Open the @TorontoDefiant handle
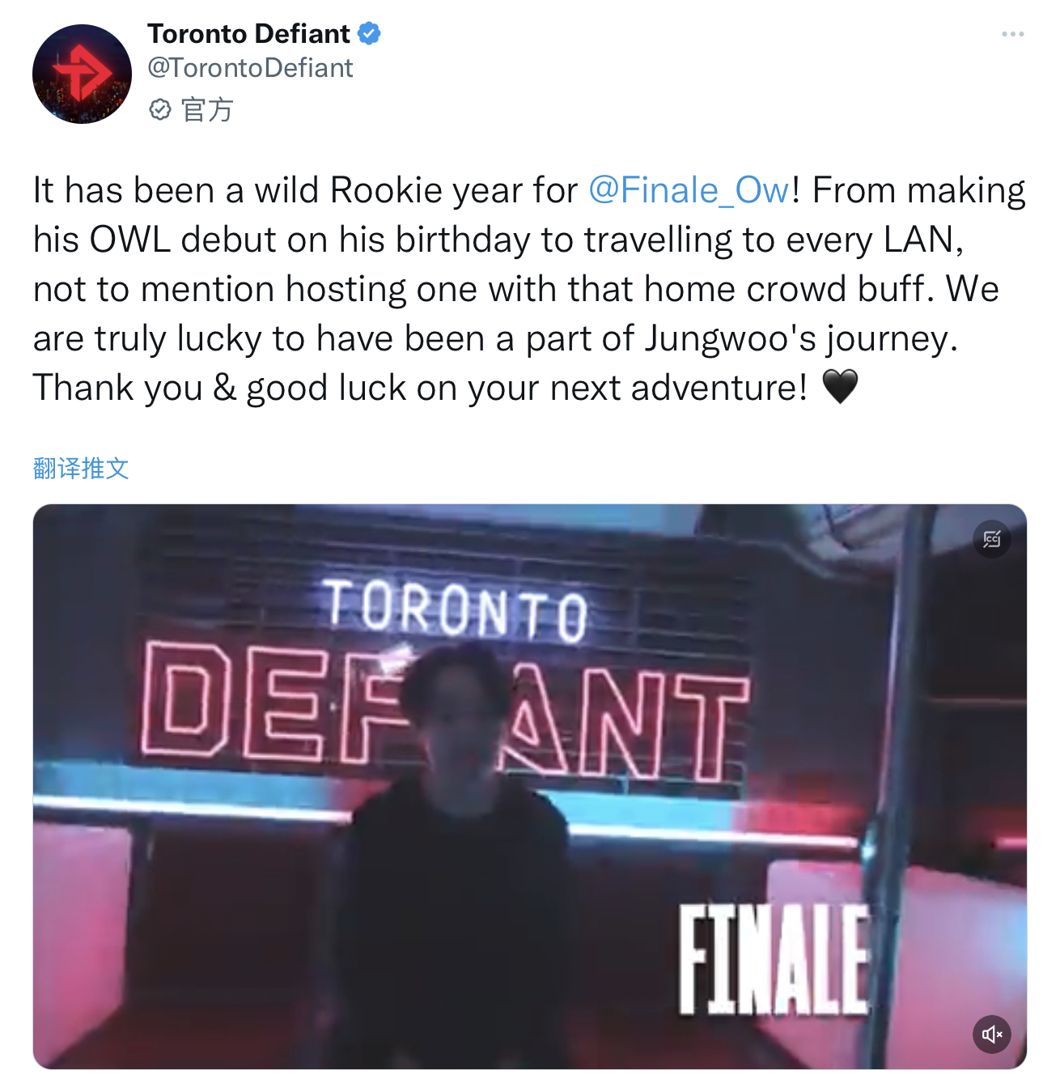 coord(250,68)
